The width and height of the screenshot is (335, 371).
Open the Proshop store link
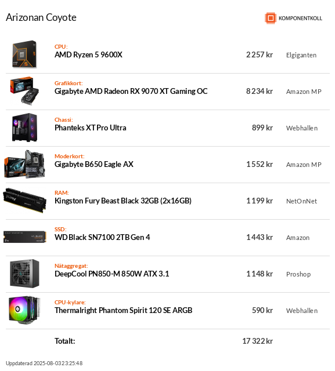298,274
